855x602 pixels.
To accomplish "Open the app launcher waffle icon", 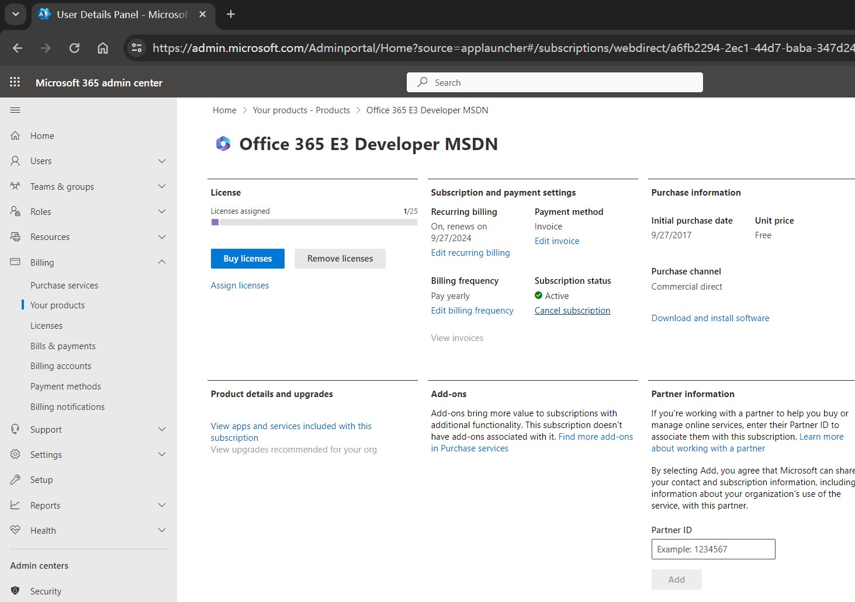I will [x=15, y=82].
